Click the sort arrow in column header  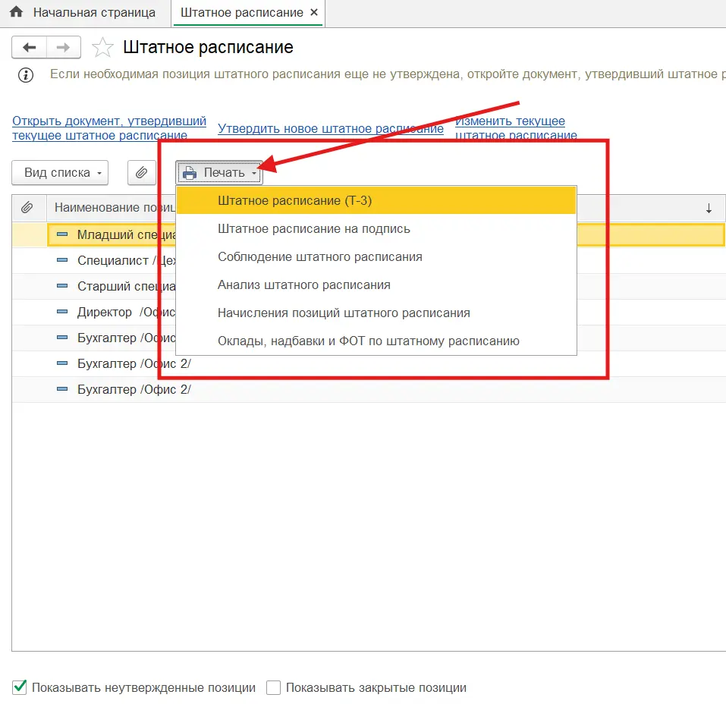click(709, 208)
